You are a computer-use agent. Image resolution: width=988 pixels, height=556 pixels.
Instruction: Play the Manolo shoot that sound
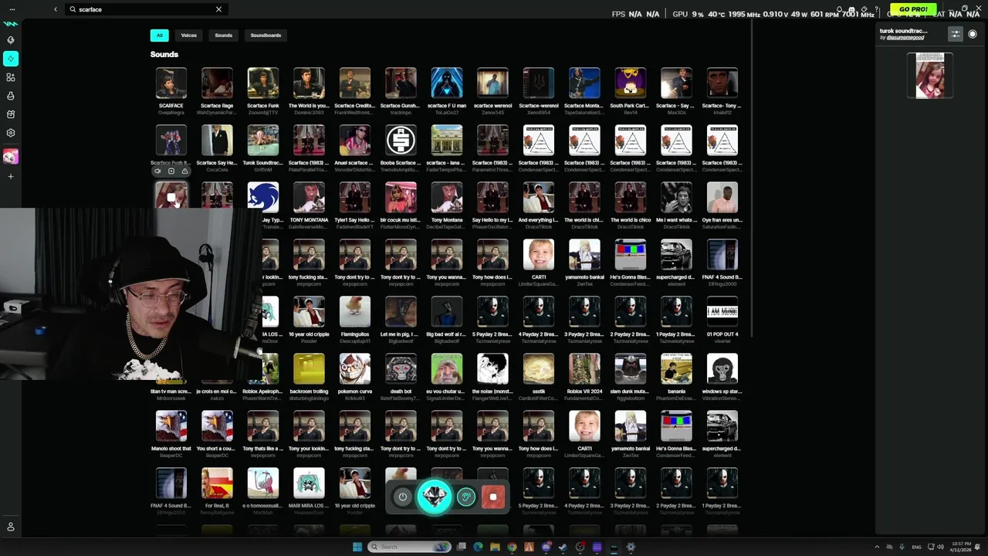[171, 426]
